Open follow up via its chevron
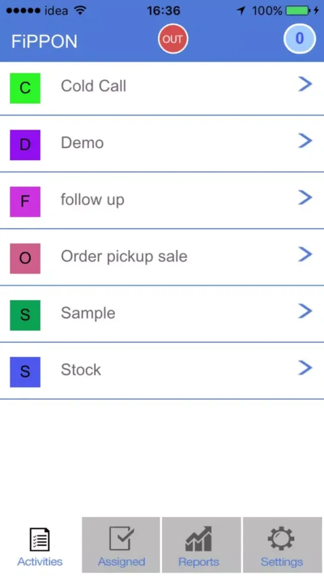Viewport: 324px width, 576px height. pos(305,198)
